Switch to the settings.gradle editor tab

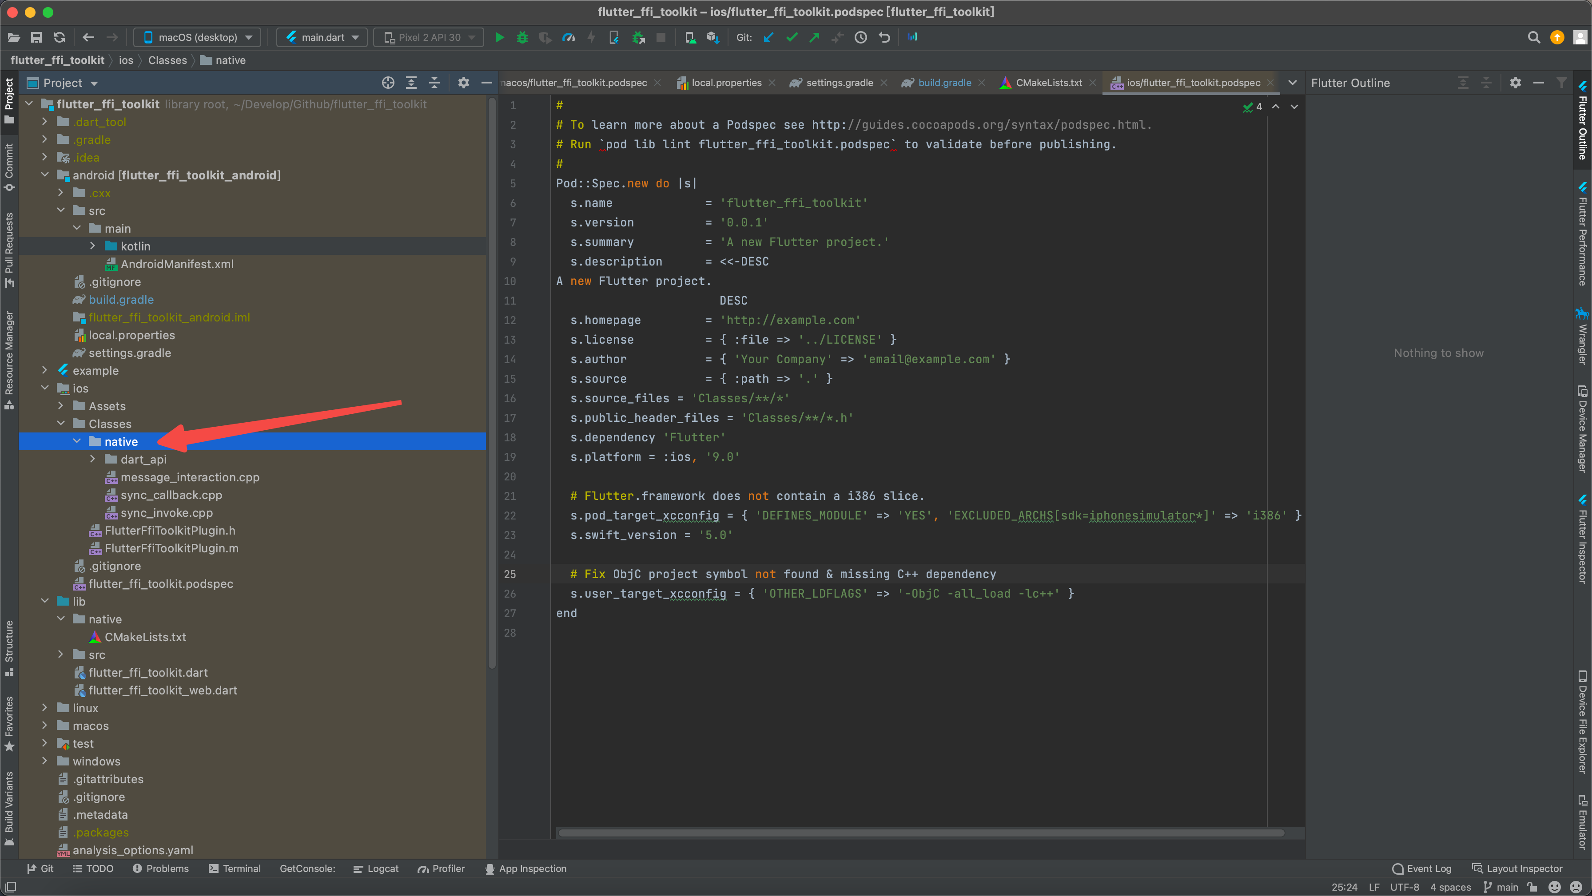tap(839, 83)
